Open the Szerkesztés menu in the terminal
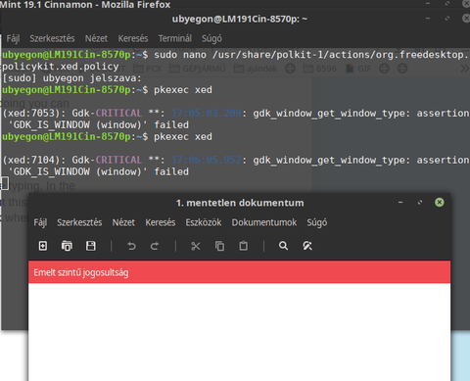Viewport: 470px width, 381px height. coord(52,38)
